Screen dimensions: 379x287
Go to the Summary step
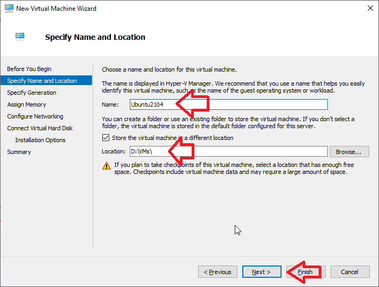coord(19,152)
